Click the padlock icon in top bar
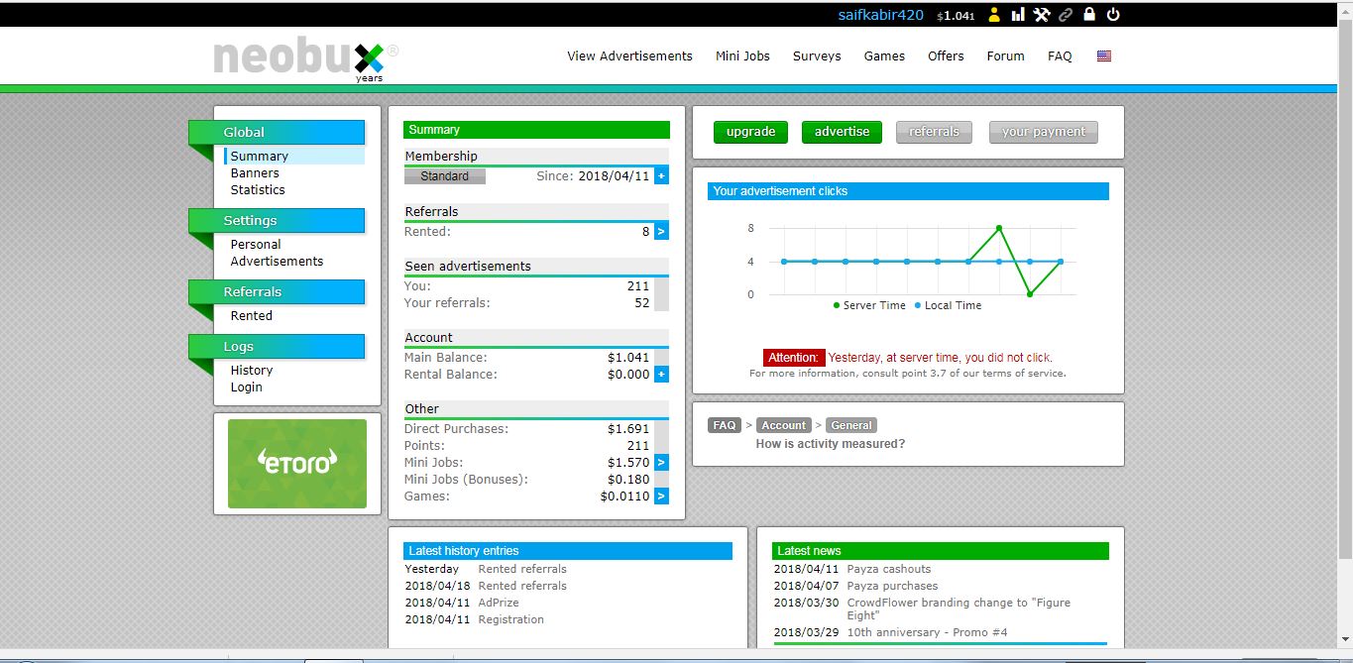 pyautogui.click(x=1089, y=15)
